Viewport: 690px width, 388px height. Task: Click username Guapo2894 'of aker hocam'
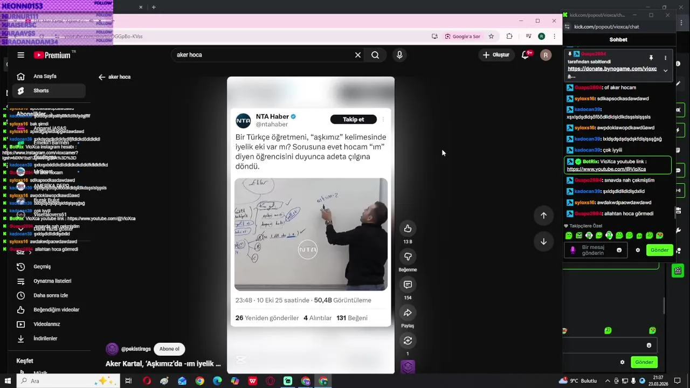[x=588, y=87]
